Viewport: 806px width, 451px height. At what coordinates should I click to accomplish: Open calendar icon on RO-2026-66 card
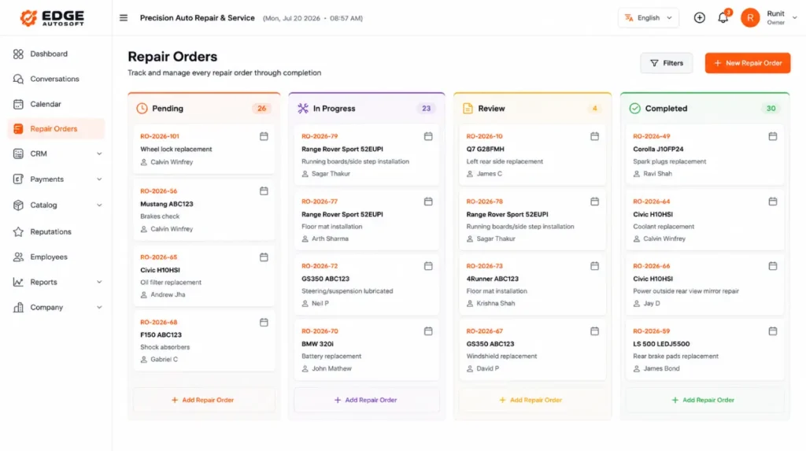[x=773, y=266]
